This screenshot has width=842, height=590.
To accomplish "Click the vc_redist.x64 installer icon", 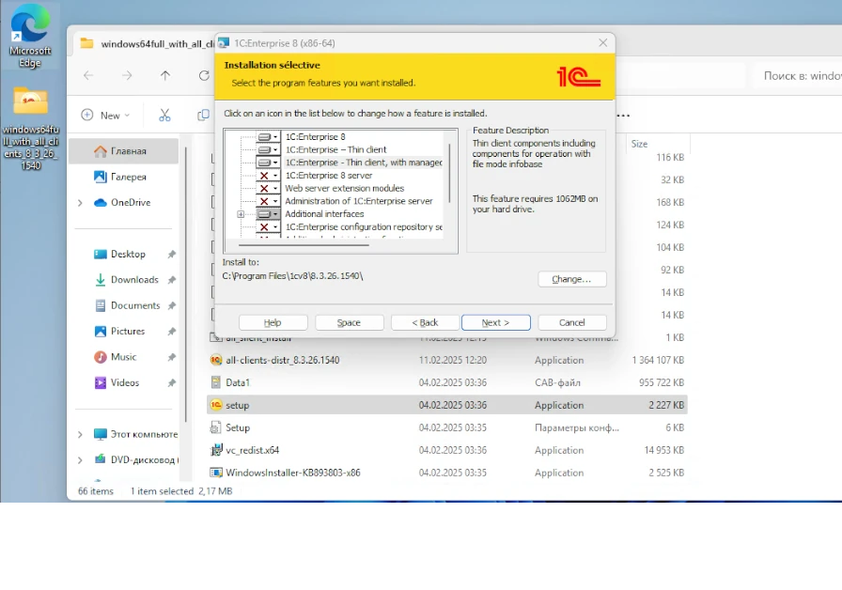I will (x=216, y=450).
